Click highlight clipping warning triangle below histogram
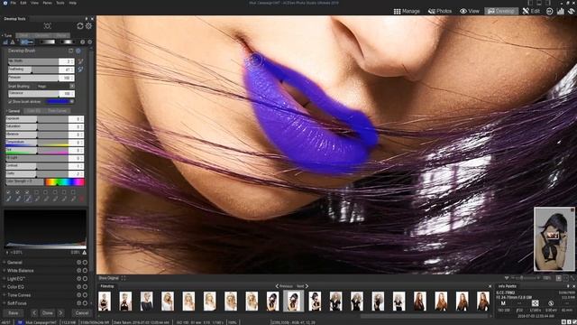The width and height of the screenshot is (577, 325). pyautogui.click(x=84, y=253)
